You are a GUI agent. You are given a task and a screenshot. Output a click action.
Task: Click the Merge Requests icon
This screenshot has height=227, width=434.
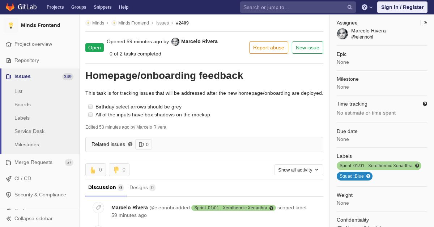click(9, 162)
